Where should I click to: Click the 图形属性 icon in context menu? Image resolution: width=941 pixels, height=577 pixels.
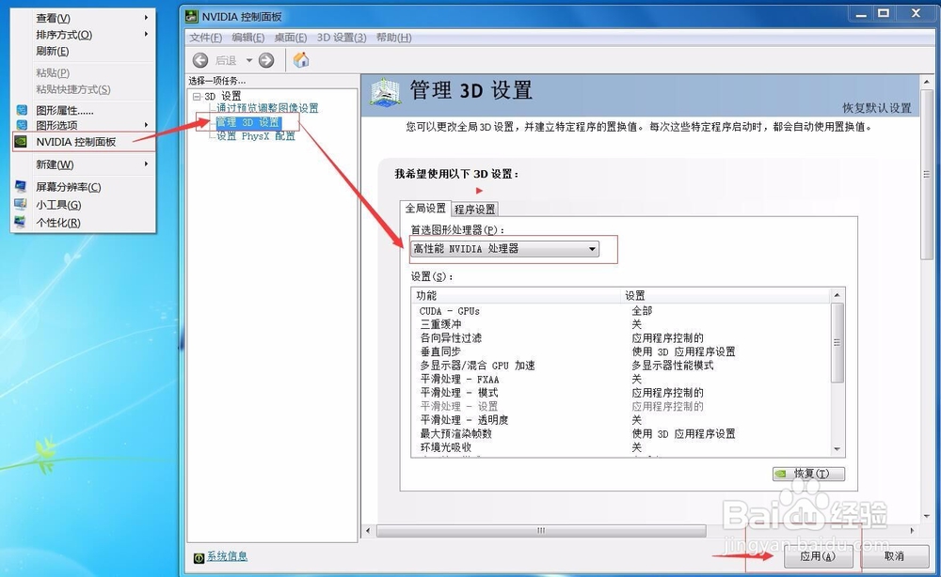coord(22,110)
